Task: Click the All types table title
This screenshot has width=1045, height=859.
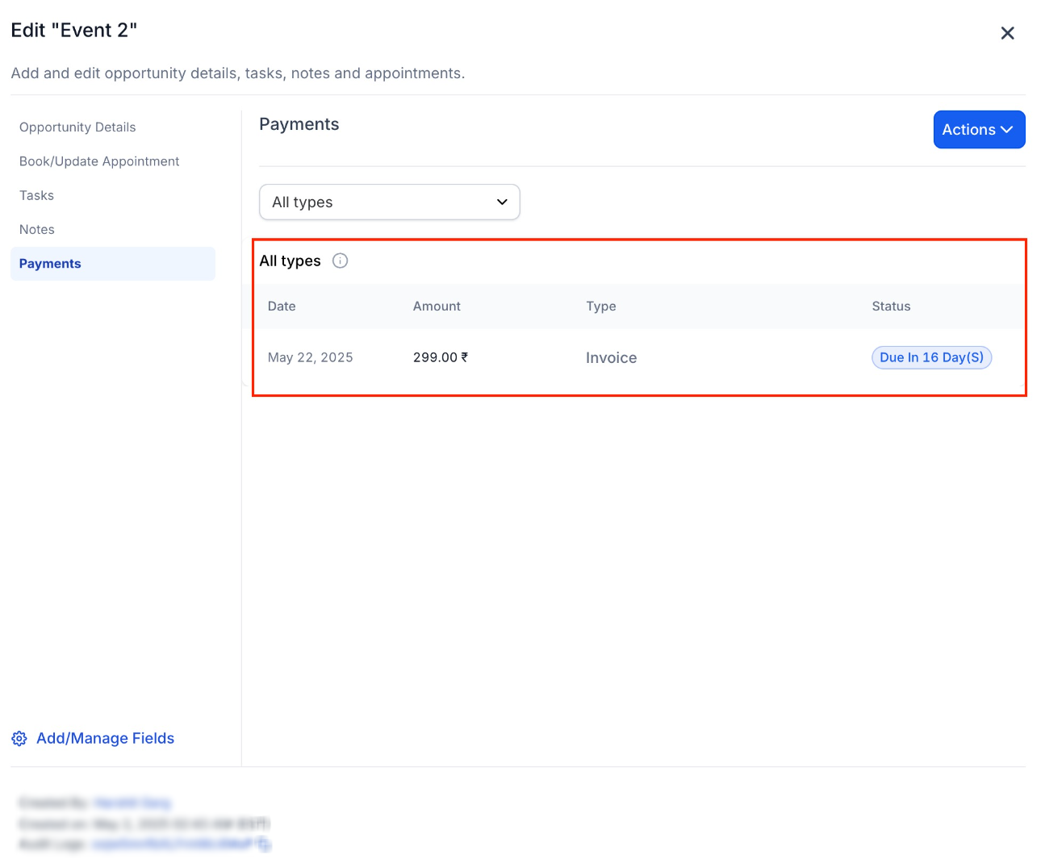Action: point(290,261)
